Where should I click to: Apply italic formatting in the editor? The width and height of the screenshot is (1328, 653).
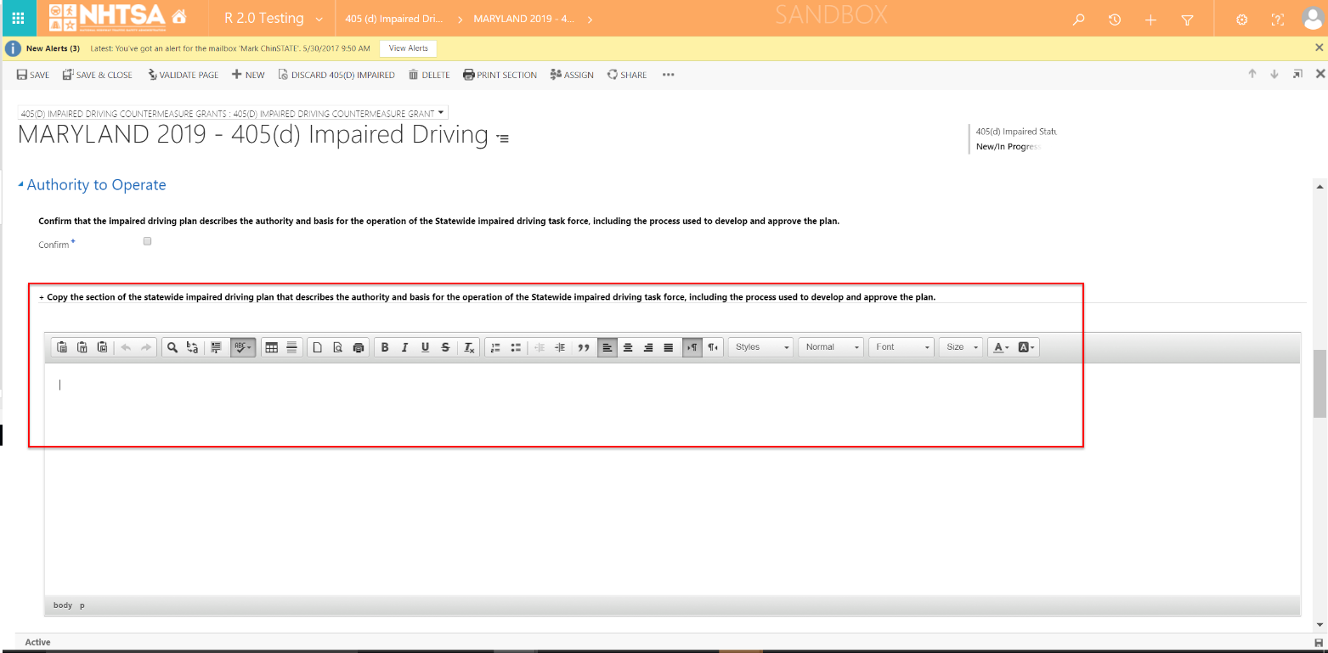[404, 347]
